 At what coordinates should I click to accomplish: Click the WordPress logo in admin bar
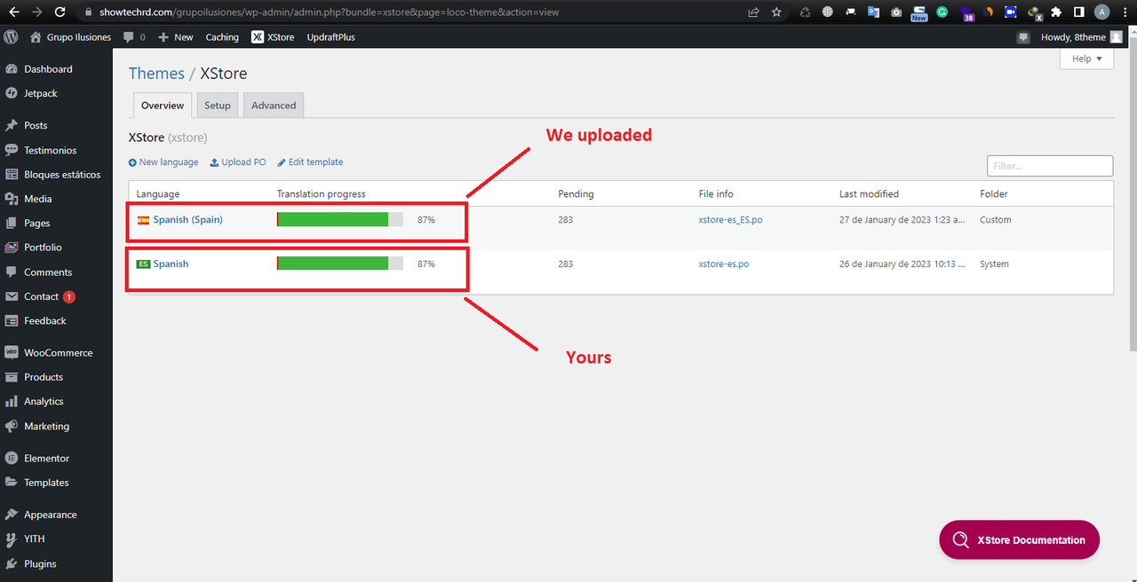[11, 37]
